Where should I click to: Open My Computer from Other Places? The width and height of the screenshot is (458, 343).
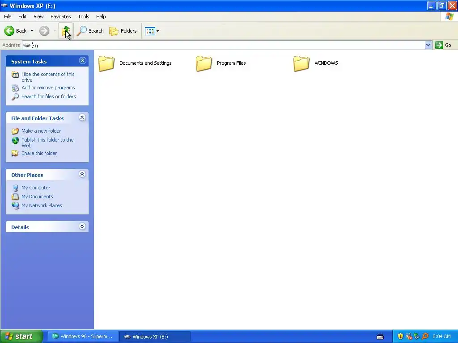[x=36, y=188]
